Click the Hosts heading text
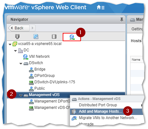 click(136, 41)
